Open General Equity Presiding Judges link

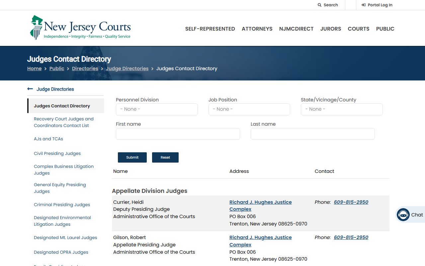coord(60,188)
